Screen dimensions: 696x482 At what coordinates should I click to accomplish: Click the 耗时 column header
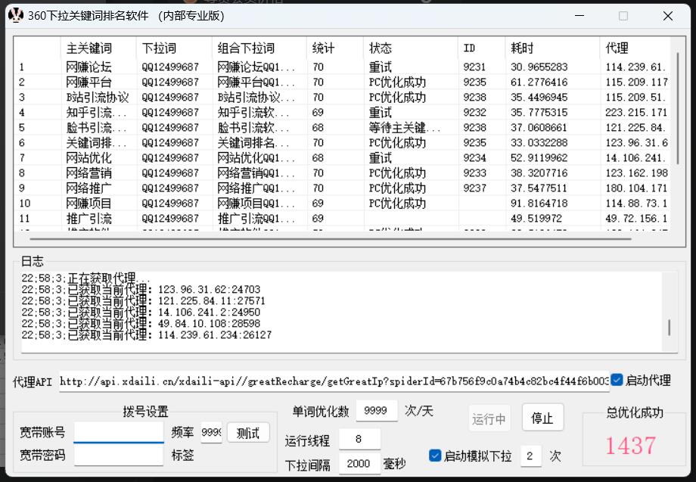[x=524, y=47]
